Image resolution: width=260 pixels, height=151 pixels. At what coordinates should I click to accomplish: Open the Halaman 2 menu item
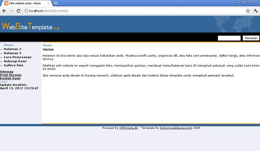12,49
